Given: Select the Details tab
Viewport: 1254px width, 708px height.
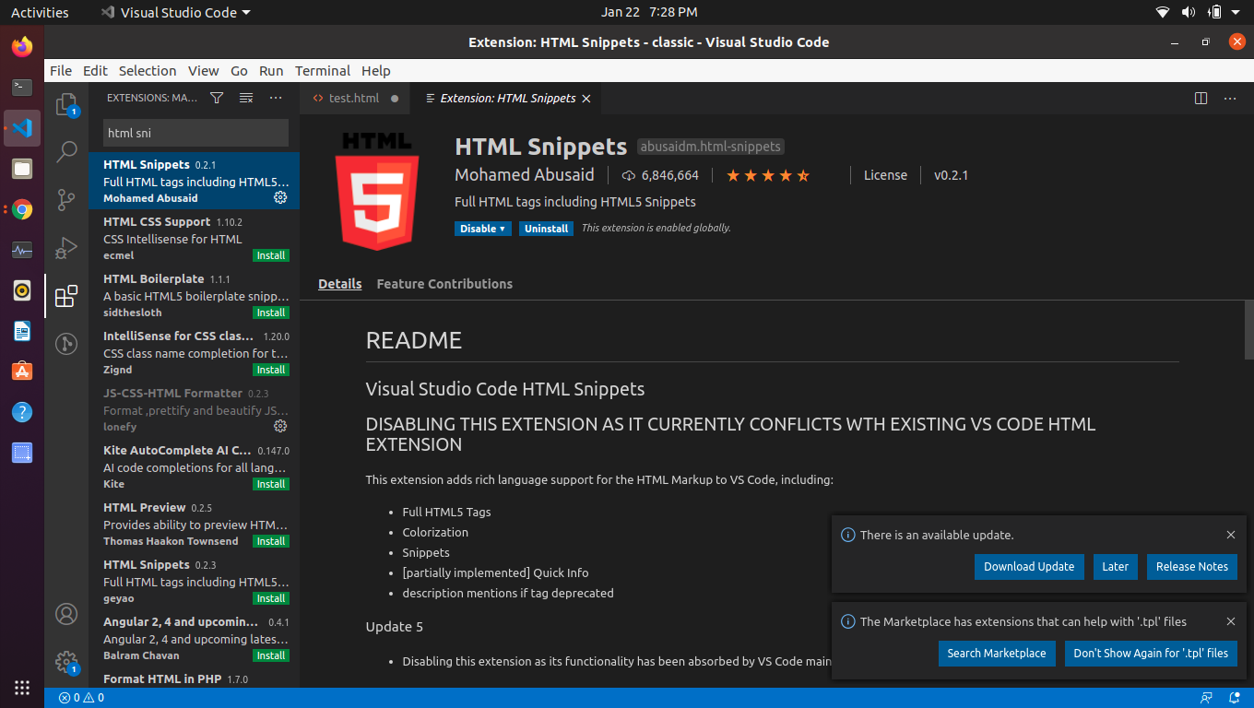Looking at the screenshot, I should [x=340, y=284].
